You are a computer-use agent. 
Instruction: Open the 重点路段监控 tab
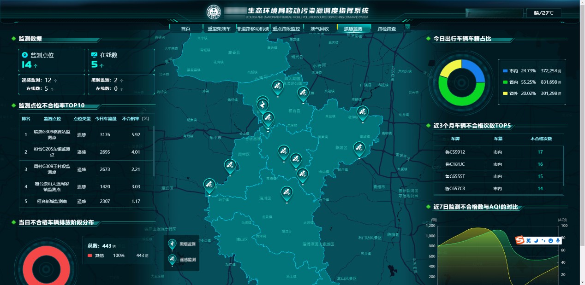tap(286, 29)
